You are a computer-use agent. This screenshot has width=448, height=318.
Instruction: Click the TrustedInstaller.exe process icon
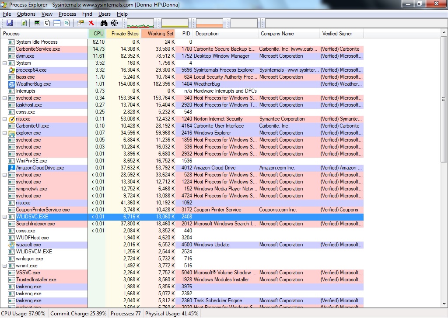[12, 280]
